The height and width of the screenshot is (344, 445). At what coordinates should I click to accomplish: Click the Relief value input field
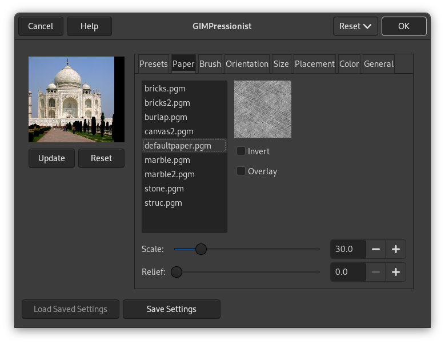click(347, 272)
